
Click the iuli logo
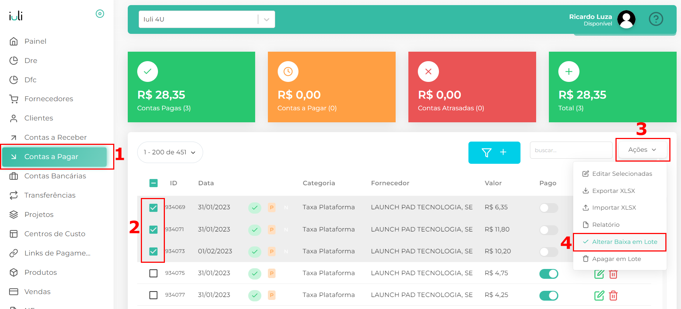pyautogui.click(x=16, y=16)
